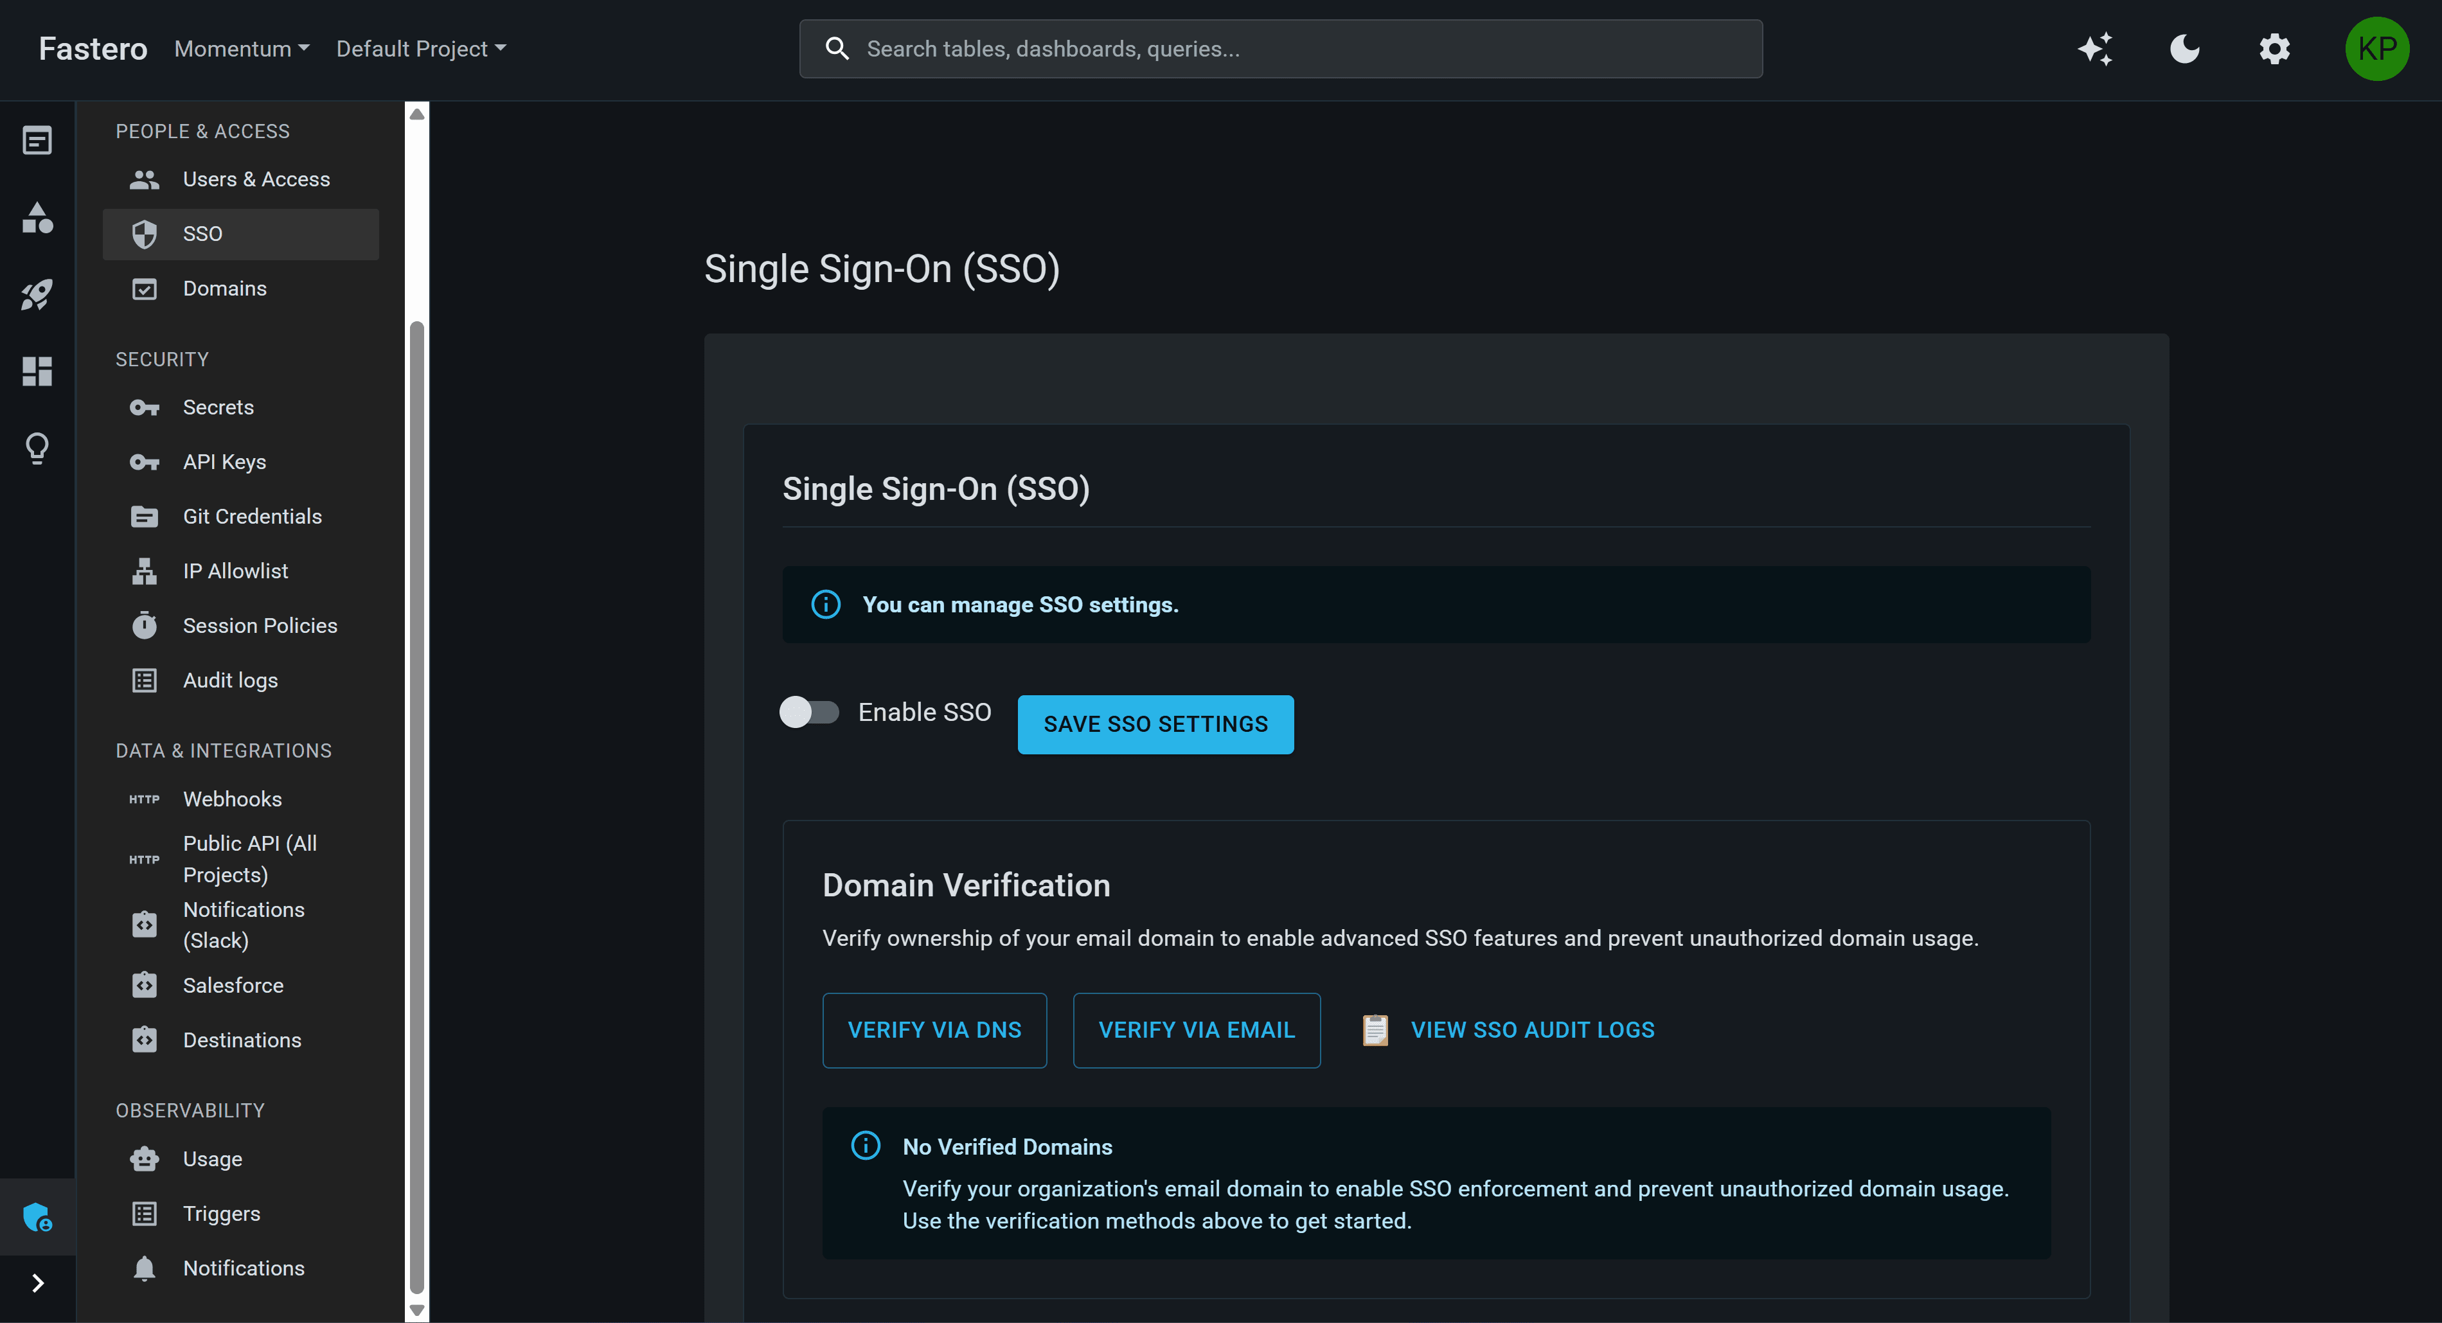Open Session Policies from the Security section
The height and width of the screenshot is (1323, 2442).
click(x=260, y=625)
